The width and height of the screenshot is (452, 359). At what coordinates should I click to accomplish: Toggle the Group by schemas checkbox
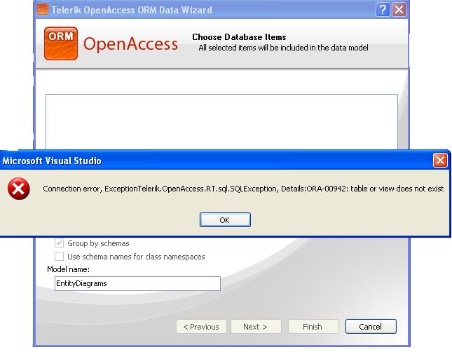[59, 243]
